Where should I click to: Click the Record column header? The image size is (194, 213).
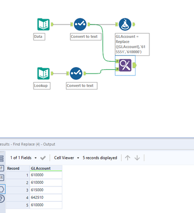tap(18, 168)
